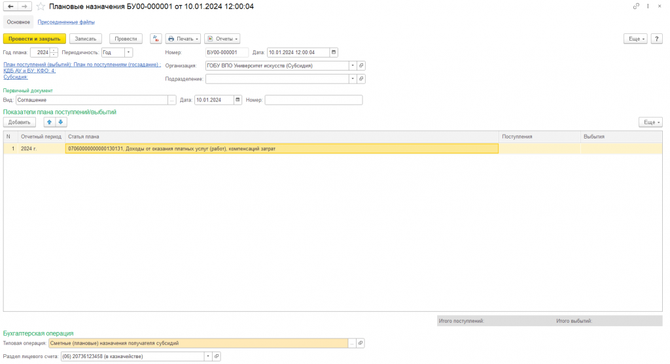The width and height of the screenshot is (670, 364).
Task: Open the Печать dropdown menu
Action: coord(183,39)
